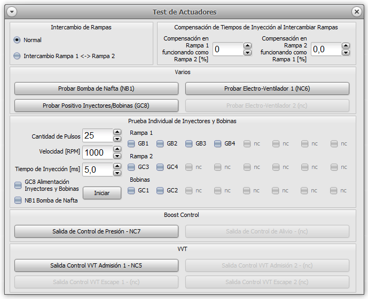Increase Cantidad de Pulsos with up arrow

(117, 132)
